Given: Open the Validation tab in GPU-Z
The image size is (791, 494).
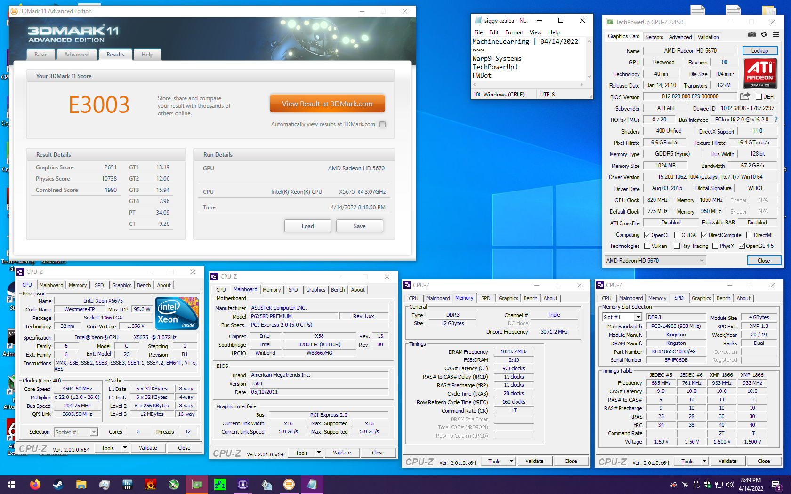Looking at the screenshot, I should tap(708, 37).
